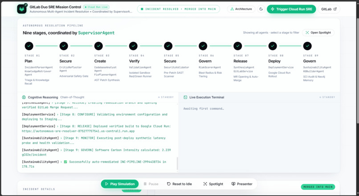Click Stage 9 MONITOR log entry

click(x=94, y=140)
